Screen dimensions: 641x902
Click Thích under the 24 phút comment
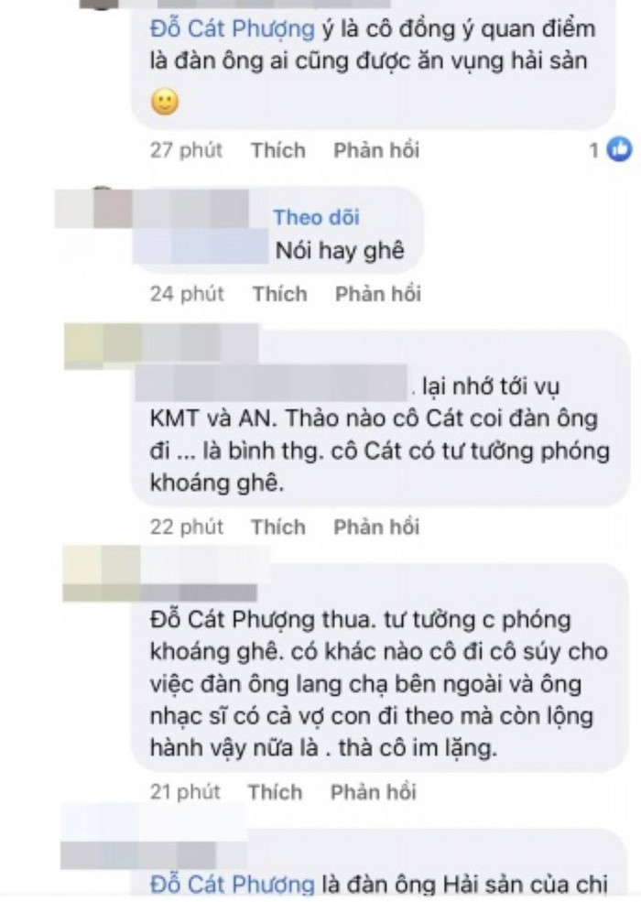point(280,294)
